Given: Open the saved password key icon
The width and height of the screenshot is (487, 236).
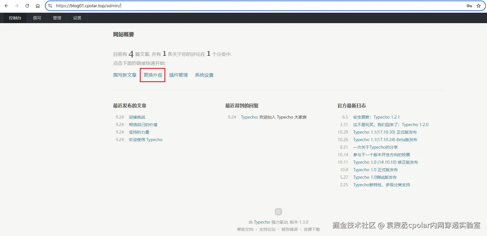Looking at the screenshot, I should pyautogui.click(x=469, y=6).
